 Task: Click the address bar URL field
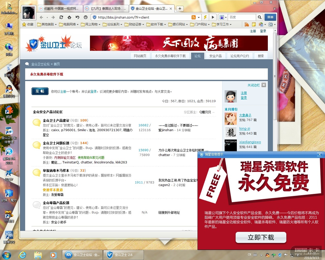tap(144, 17)
